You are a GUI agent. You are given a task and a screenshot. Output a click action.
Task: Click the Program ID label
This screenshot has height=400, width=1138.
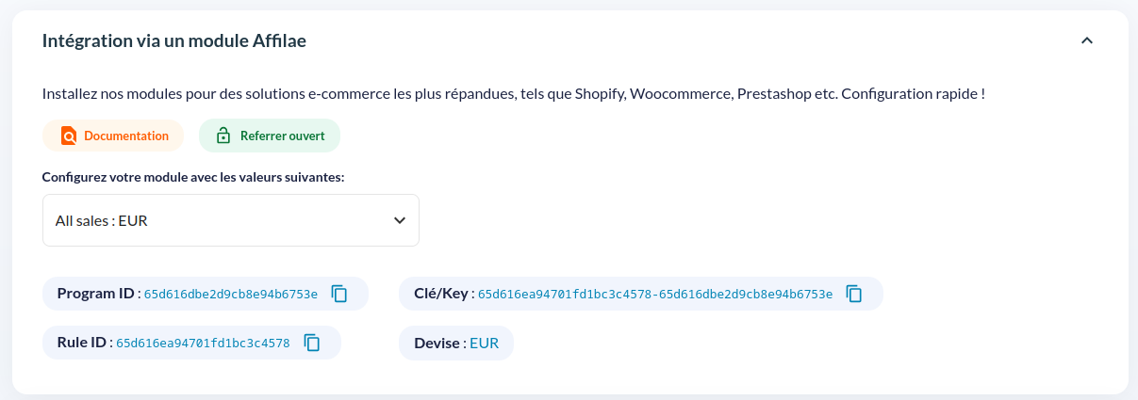98,293
